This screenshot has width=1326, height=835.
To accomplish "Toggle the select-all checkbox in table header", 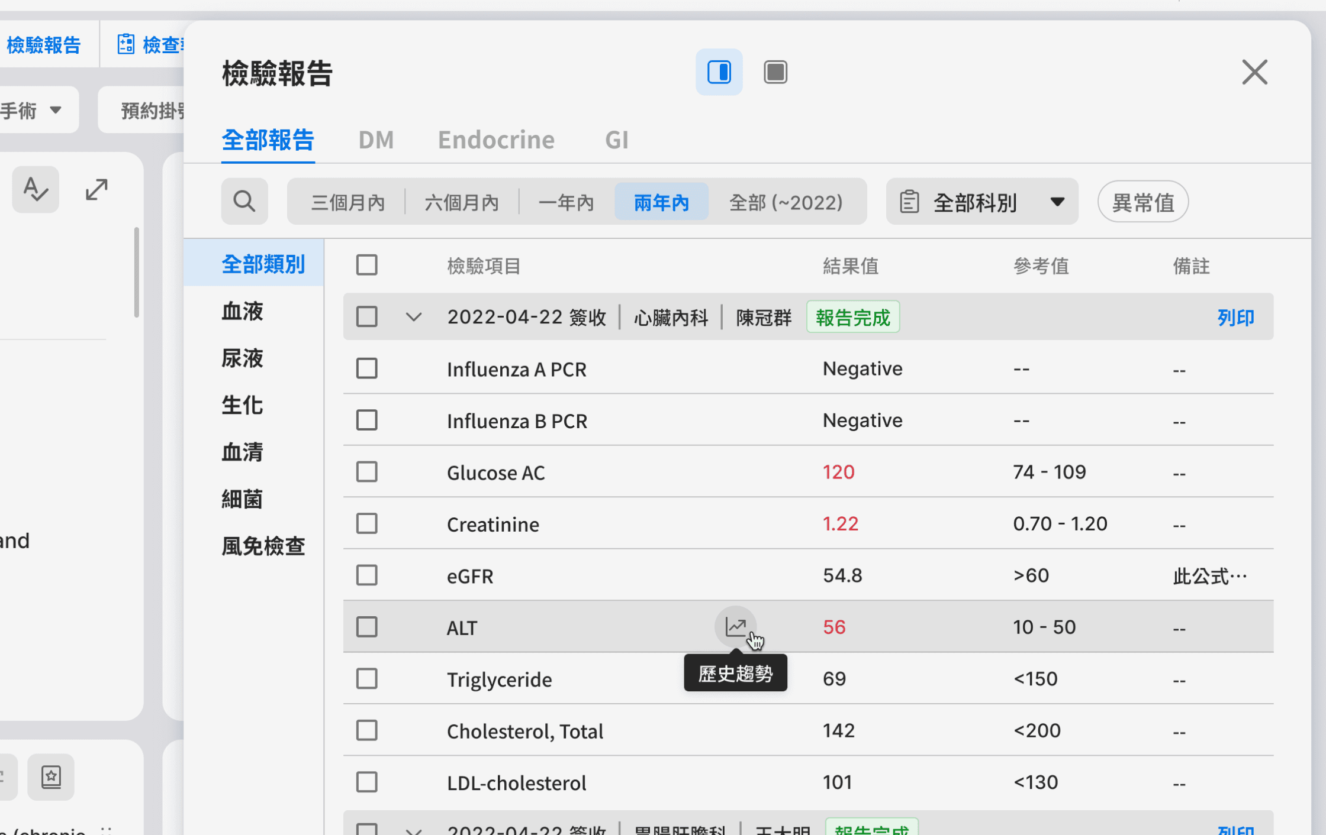I will coord(366,265).
